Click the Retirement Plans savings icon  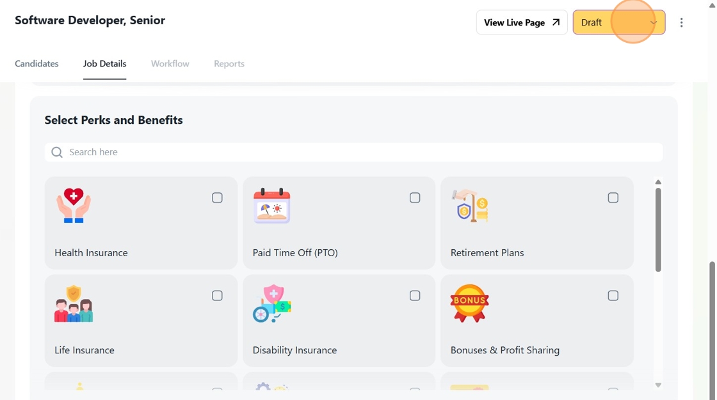470,205
